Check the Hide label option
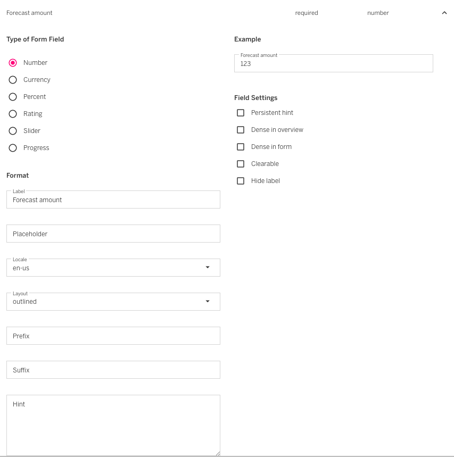This screenshot has width=454, height=457. tap(241, 181)
